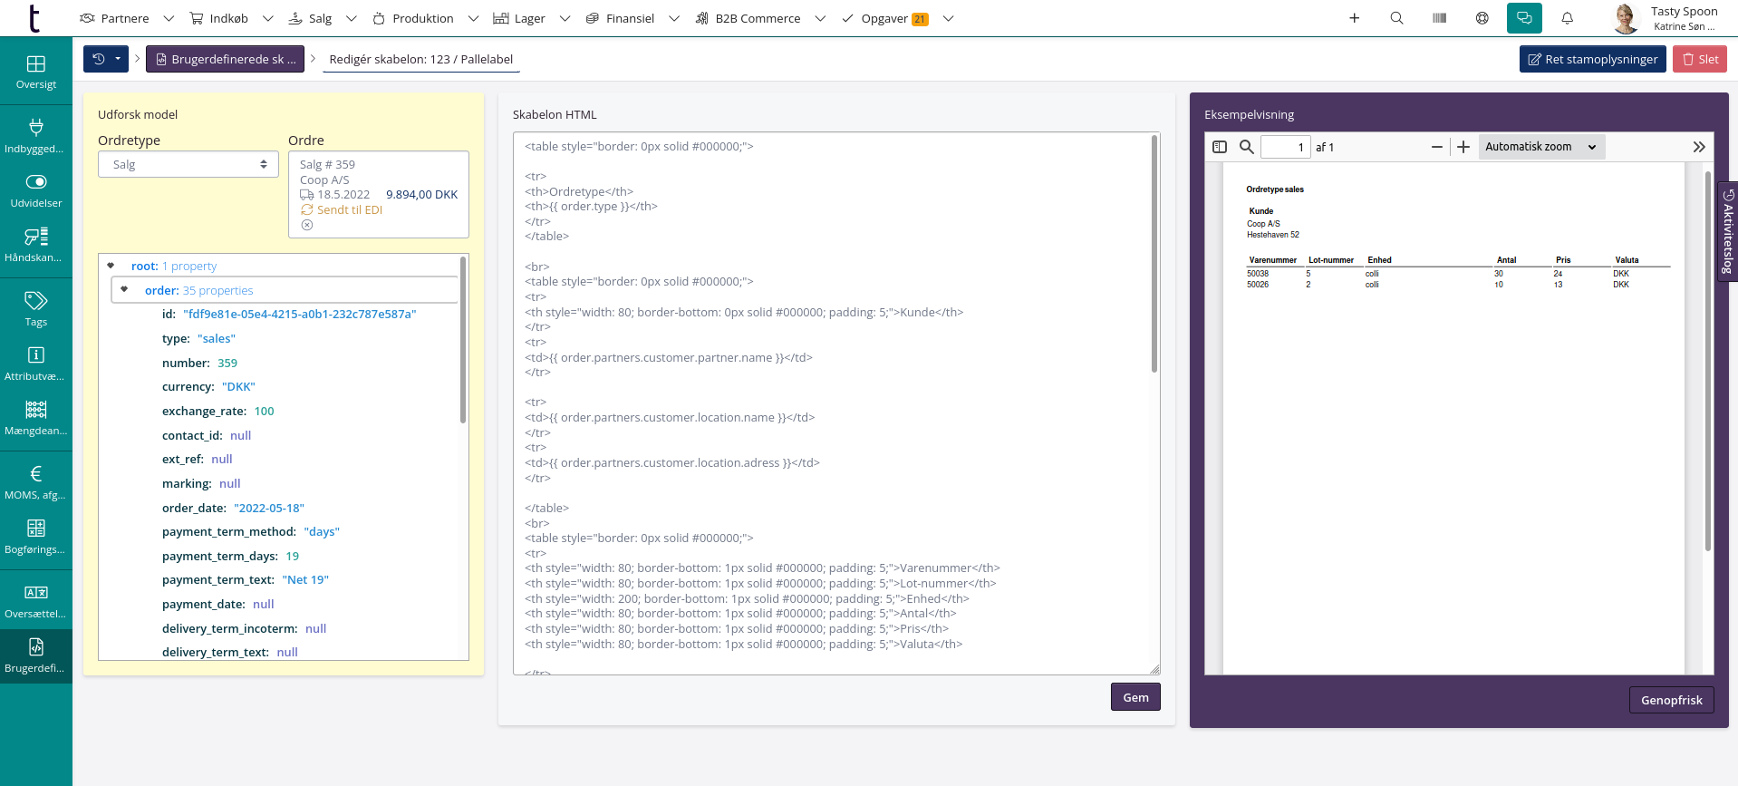Click the PDF page number field
This screenshot has width=1738, height=786.
click(1285, 147)
